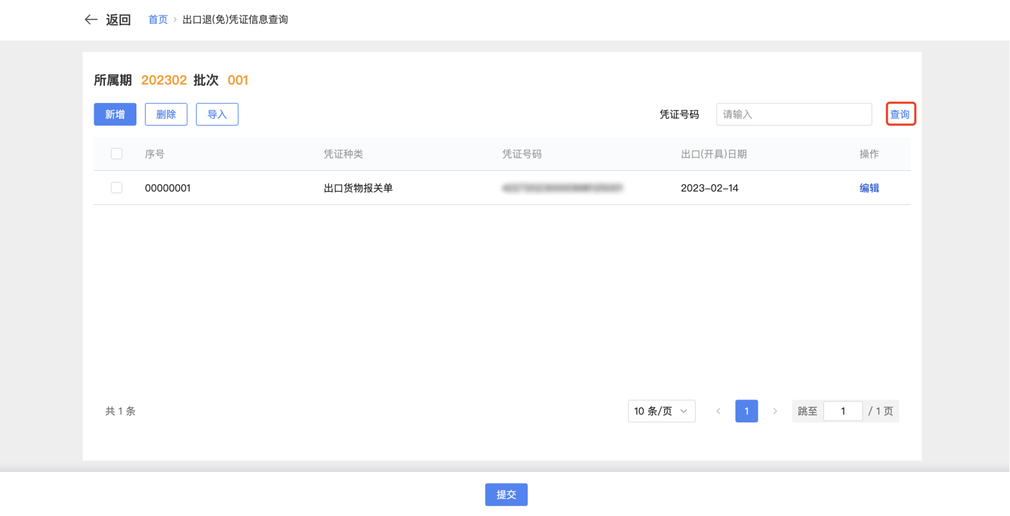The image size is (1010, 516).
Task: Focus the 凭证号码 search input field
Action: [794, 115]
